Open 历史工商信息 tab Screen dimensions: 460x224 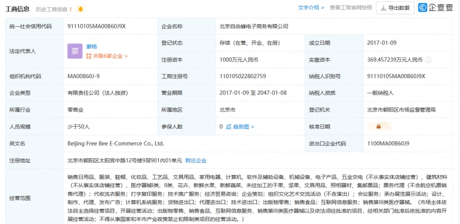tap(54, 9)
